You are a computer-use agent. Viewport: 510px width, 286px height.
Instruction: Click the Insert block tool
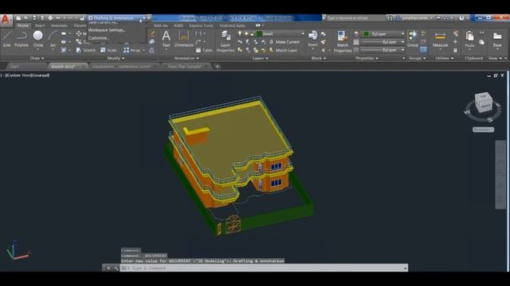pos(313,39)
